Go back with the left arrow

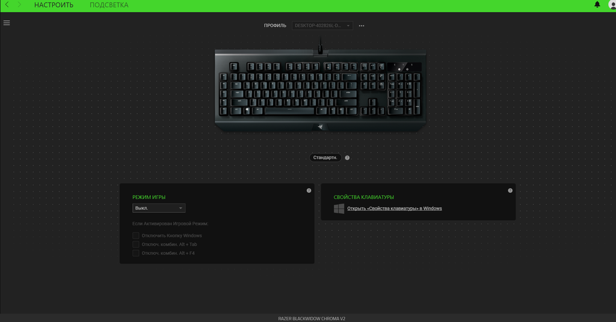point(7,5)
